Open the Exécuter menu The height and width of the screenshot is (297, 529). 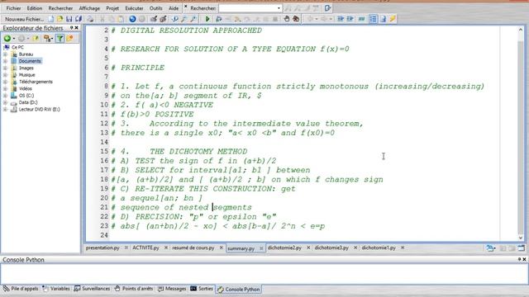tap(134, 8)
